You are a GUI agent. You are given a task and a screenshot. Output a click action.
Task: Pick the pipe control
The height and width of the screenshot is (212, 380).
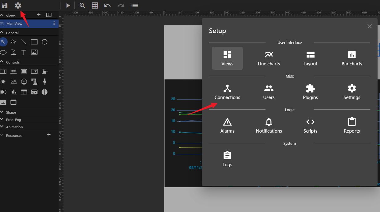pyautogui.click(x=34, y=82)
